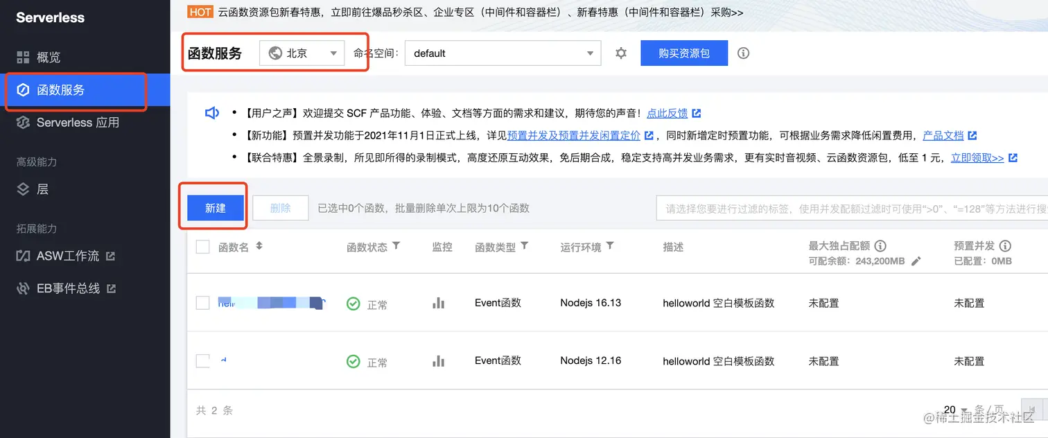This screenshot has width=1048, height=438.
Task: Open 产品文档 link
Action: click(943, 136)
